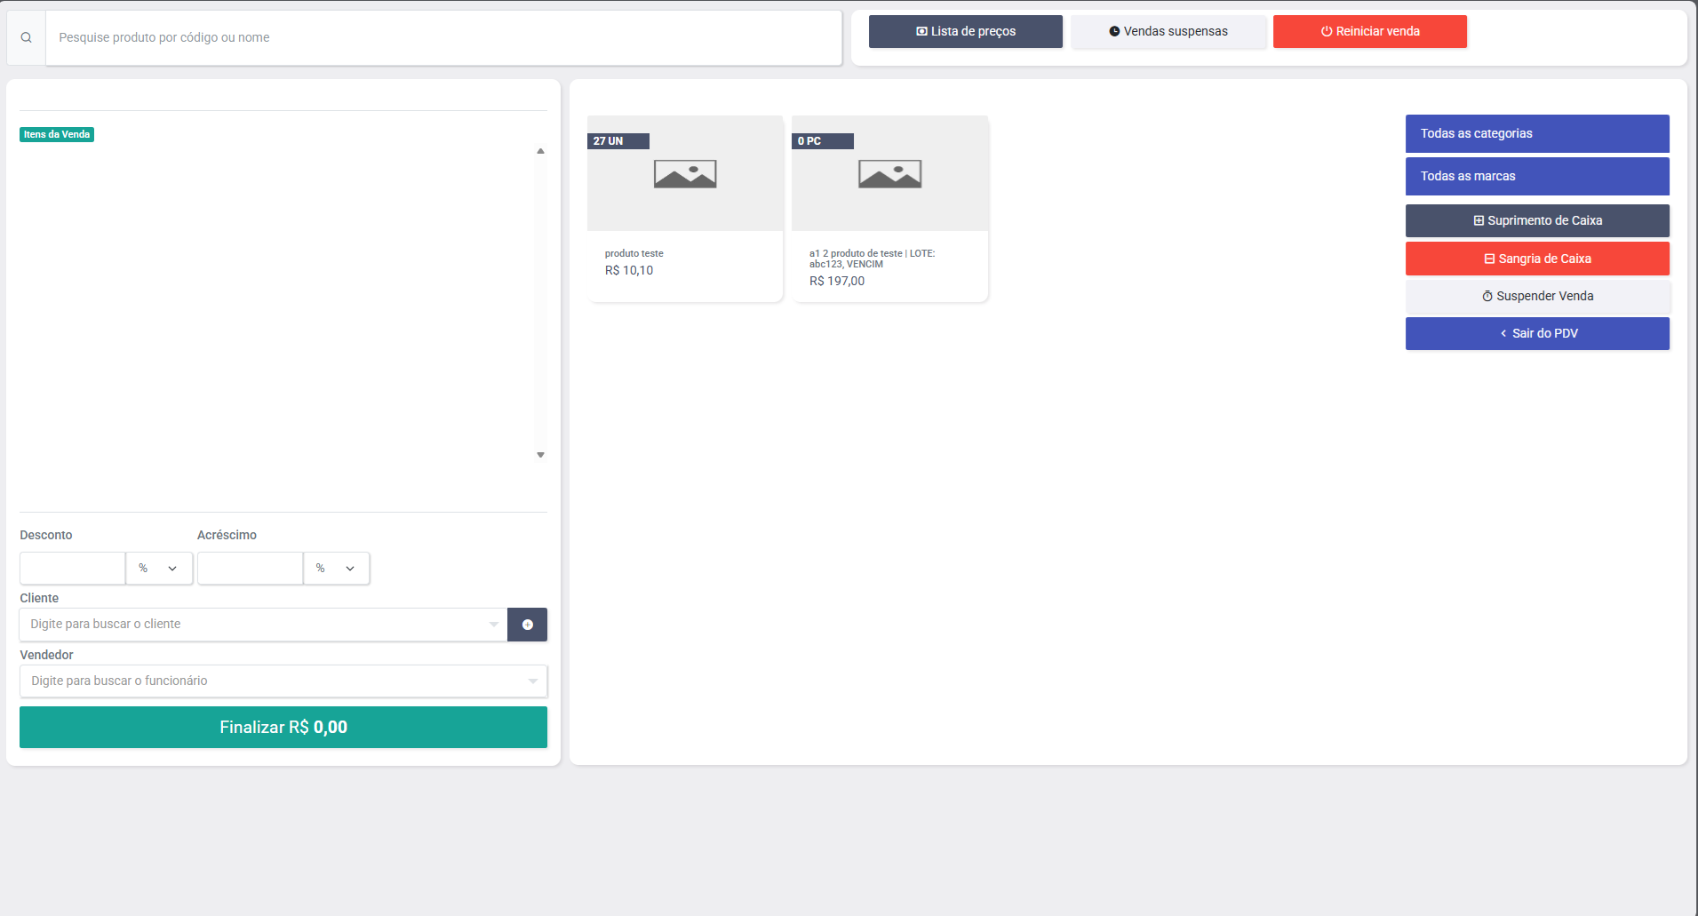
Task: Expand the Vendedor search dropdown
Action: [533, 681]
